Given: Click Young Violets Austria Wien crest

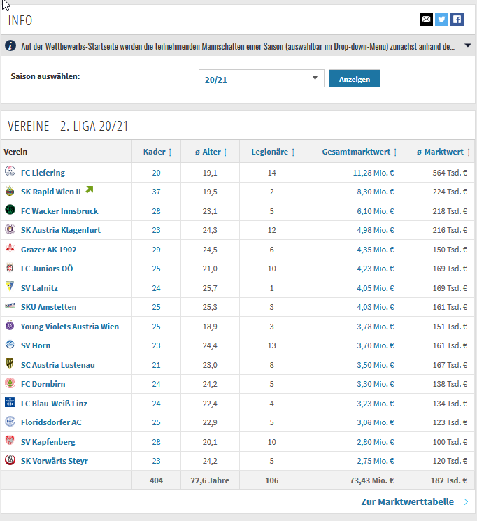Looking at the screenshot, I should [x=10, y=326].
